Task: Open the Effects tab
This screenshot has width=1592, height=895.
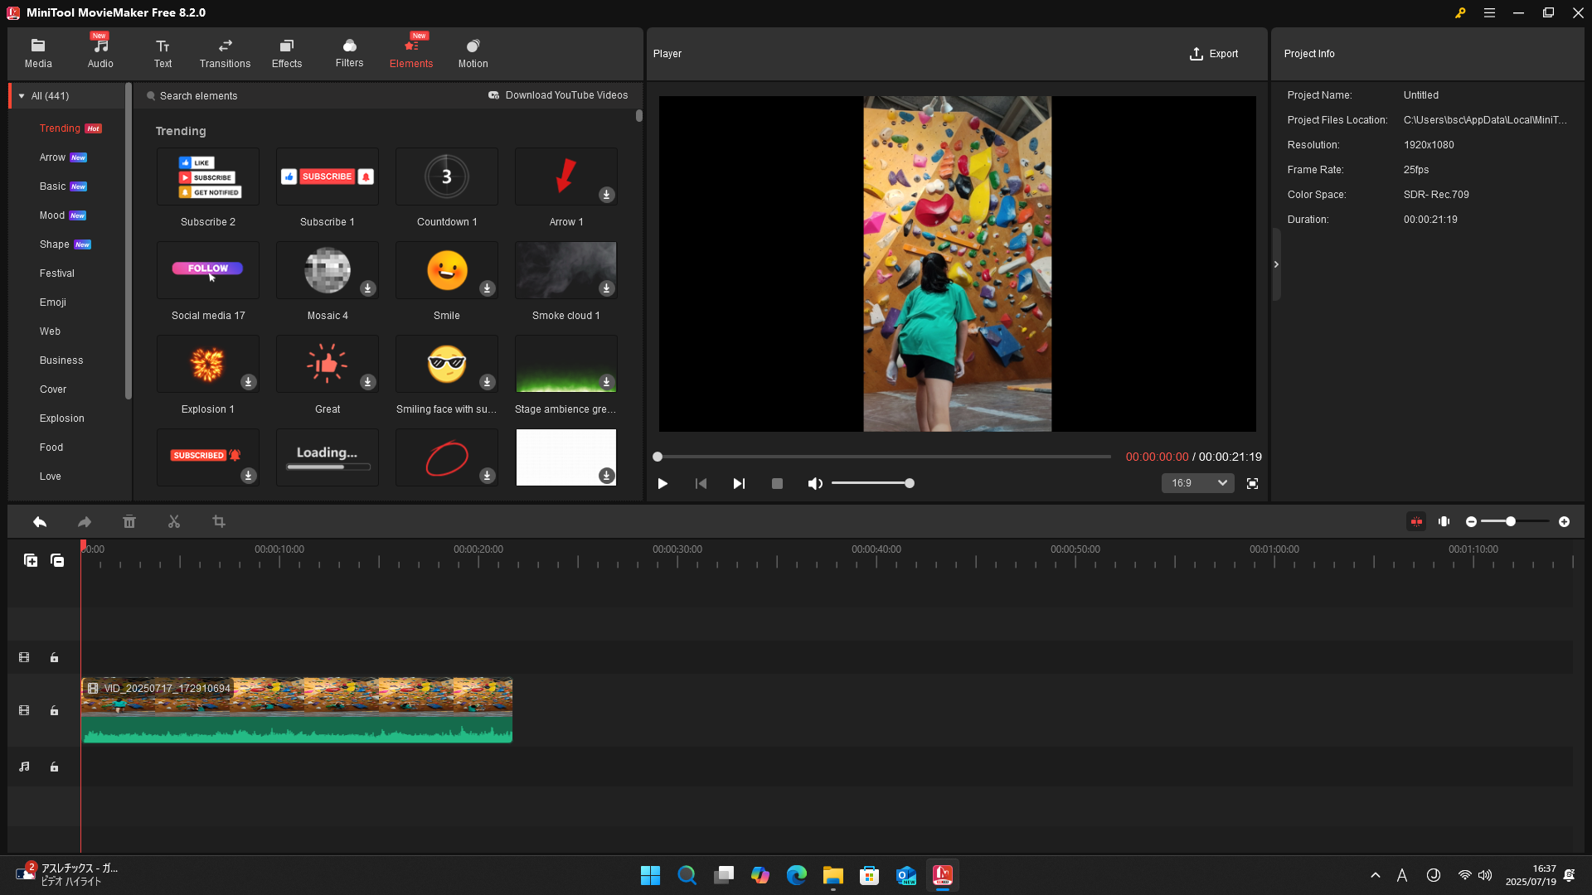Action: pos(287,54)
